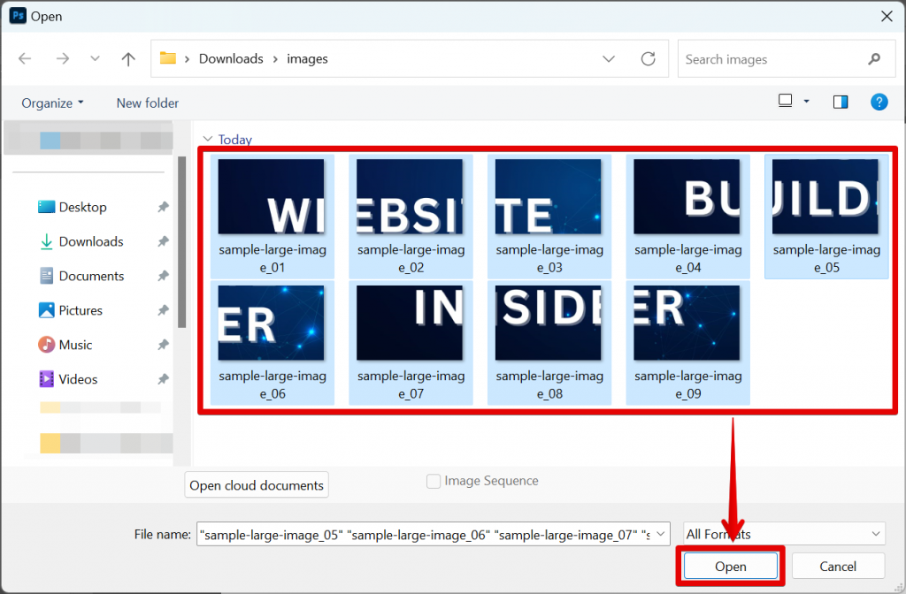
Task: Click the Open button
Action: pos(730,566)
